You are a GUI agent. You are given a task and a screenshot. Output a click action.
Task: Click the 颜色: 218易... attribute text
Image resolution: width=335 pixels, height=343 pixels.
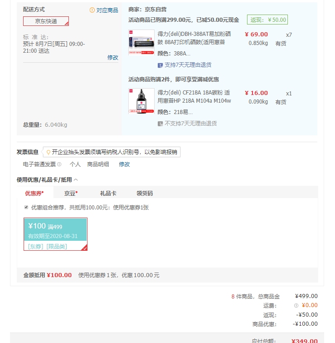175,112
